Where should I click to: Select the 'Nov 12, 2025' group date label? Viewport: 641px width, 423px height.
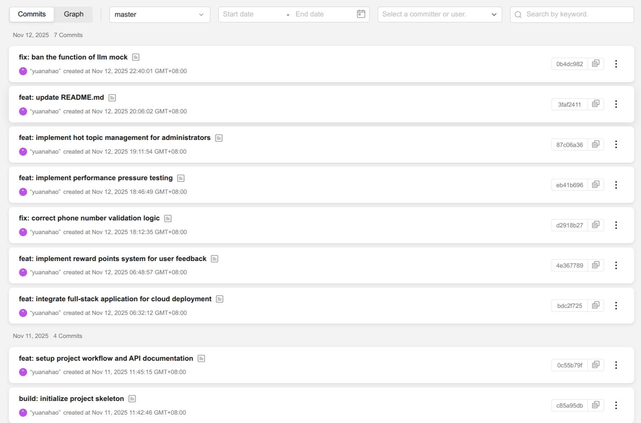tap(31, 35)
